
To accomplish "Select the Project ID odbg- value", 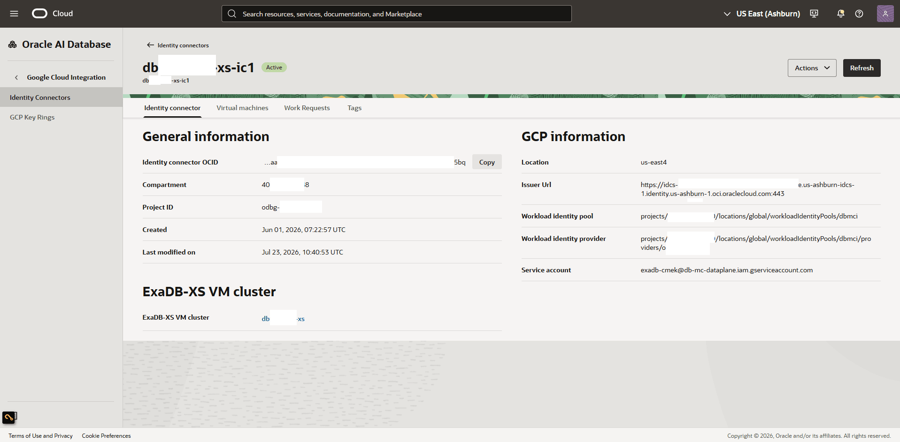I will click(292, 207).
